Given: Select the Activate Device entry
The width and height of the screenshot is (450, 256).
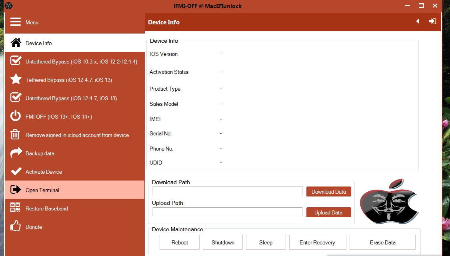Looking at the screenshot, I should (x=75, y=171).
